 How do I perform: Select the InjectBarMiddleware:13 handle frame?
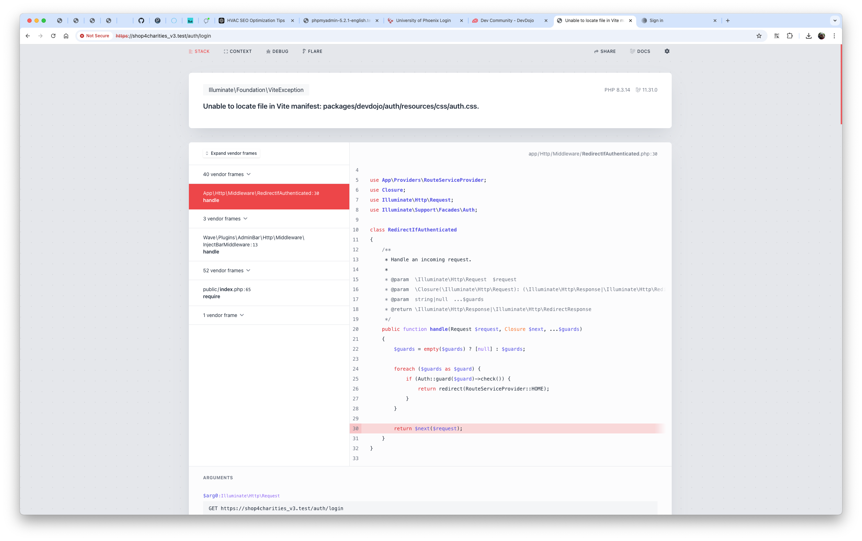point(269,244)
